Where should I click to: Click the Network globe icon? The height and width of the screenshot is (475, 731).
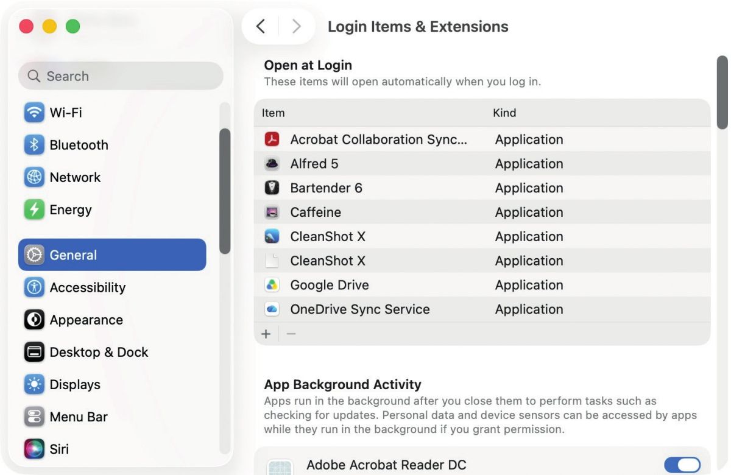(x=34, y=177)
